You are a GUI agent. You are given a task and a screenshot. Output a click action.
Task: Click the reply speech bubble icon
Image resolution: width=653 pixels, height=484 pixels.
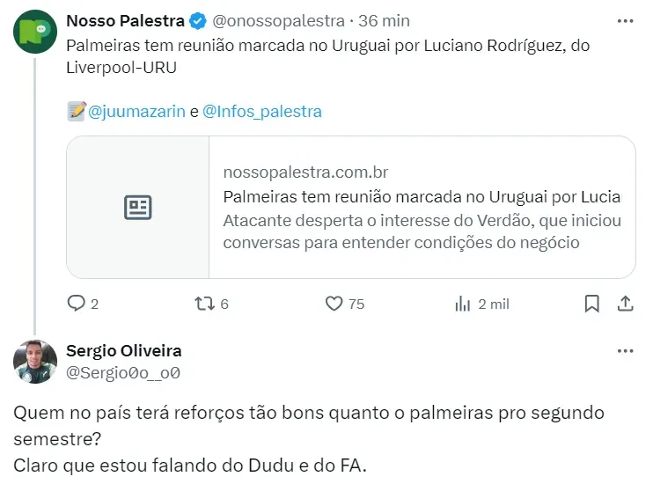[77, 304]
